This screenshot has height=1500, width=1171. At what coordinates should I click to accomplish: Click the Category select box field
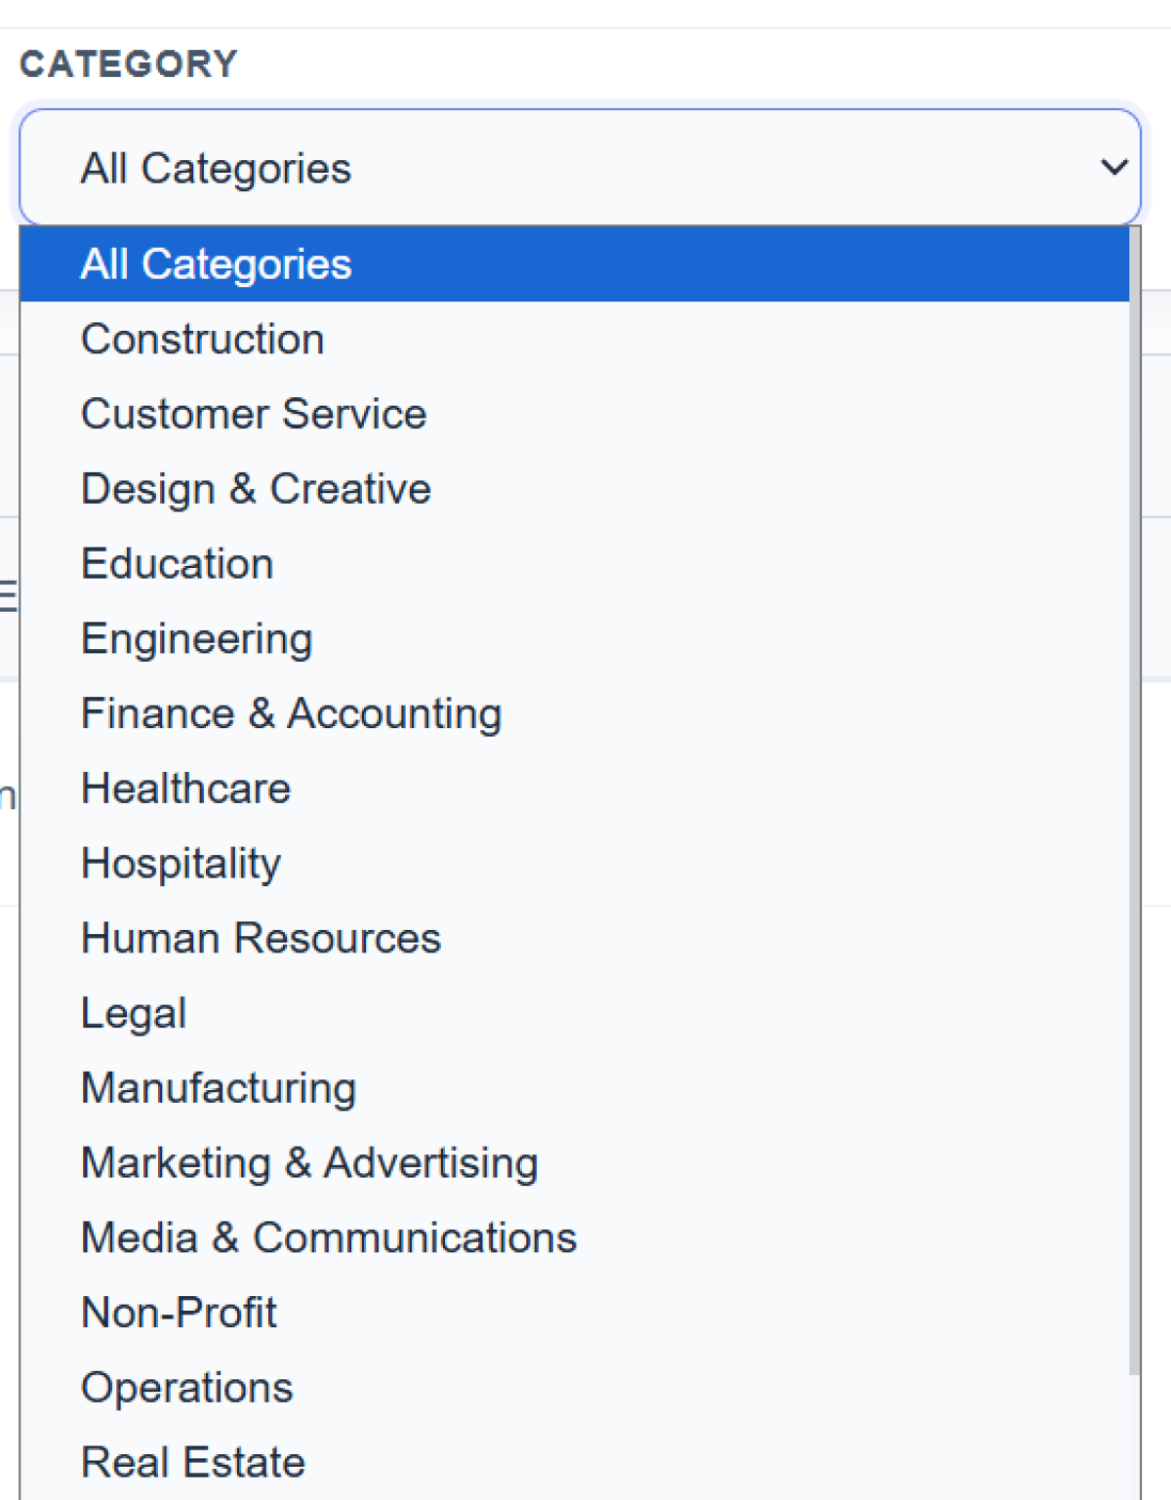click(x=580, y=167)
